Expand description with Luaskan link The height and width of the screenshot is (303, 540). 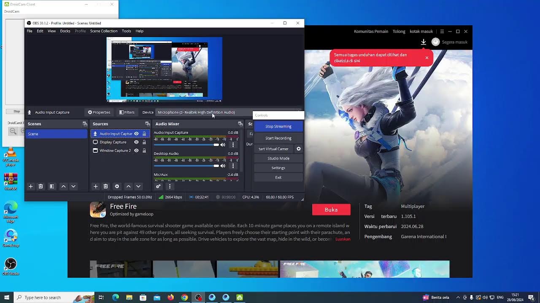coord(343,239)
